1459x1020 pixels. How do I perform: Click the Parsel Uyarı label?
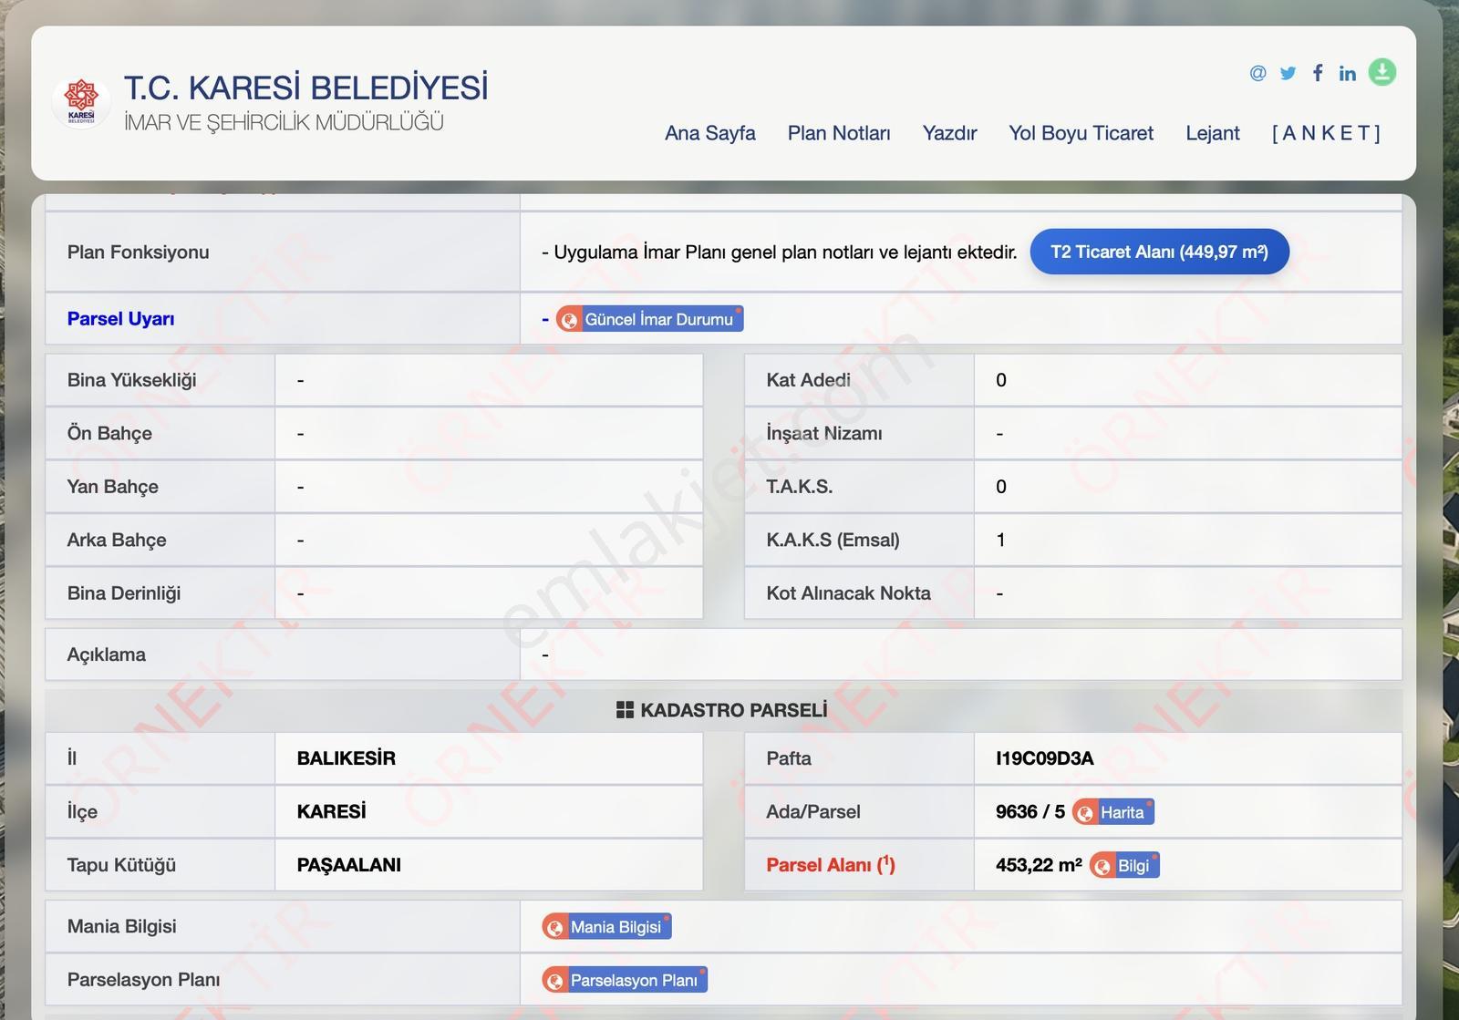[x=120, y=319]
